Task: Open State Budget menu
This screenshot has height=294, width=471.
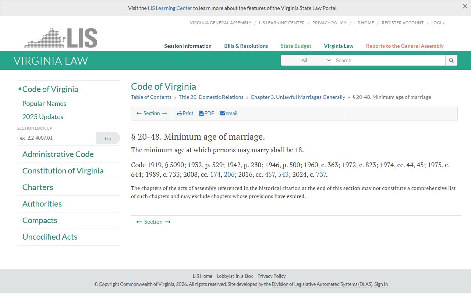Action: 296,46
